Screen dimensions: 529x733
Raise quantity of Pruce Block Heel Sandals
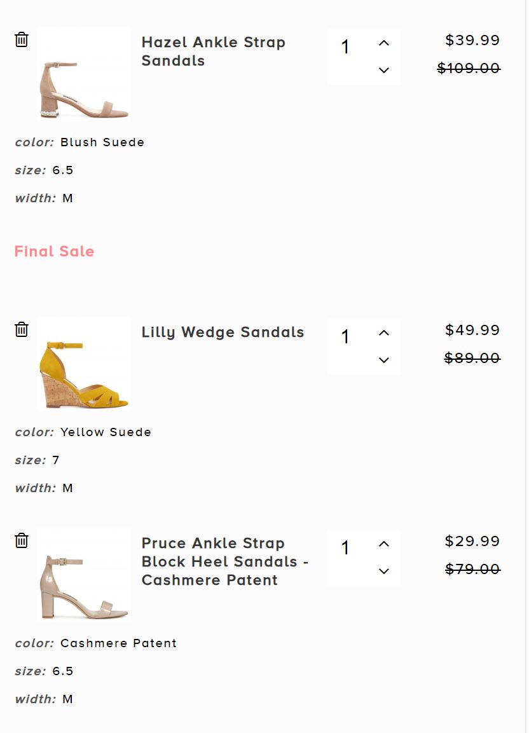[x=383, y=544]
